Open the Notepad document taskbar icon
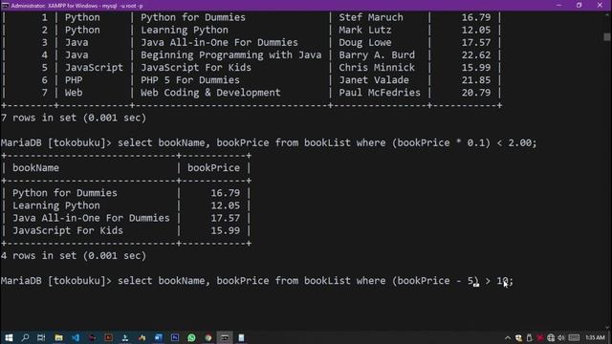 242,337
